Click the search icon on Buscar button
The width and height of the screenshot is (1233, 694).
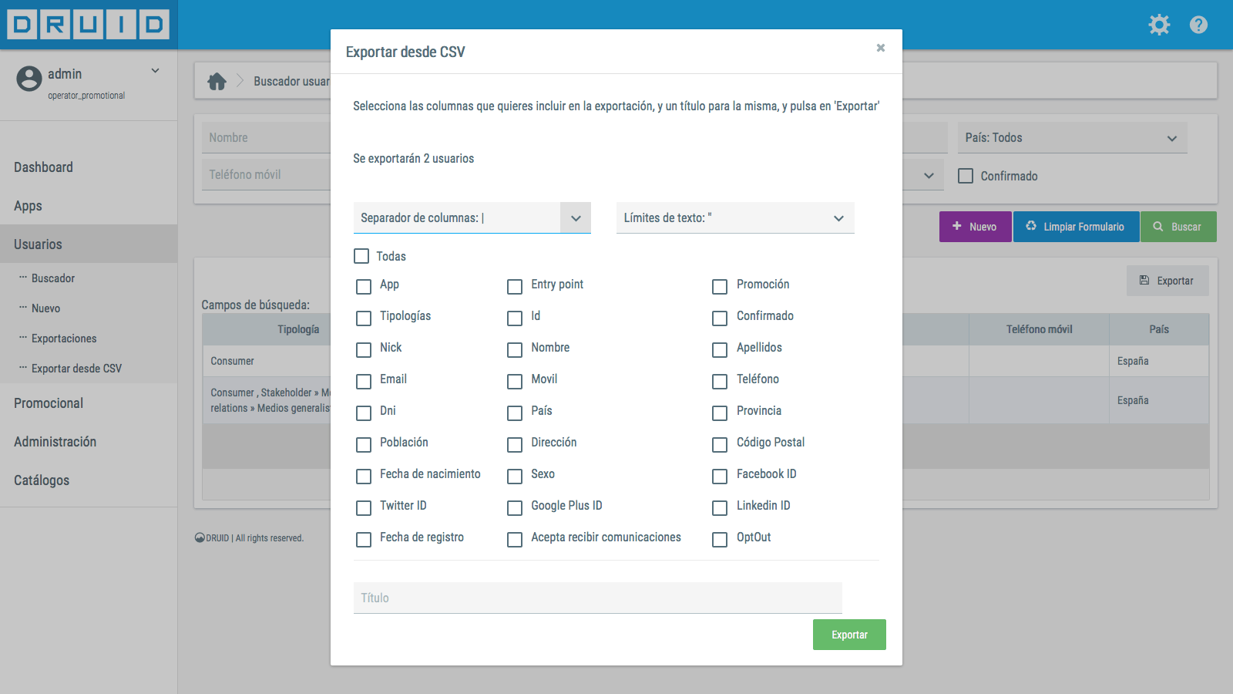click(x=1157, y=227)
